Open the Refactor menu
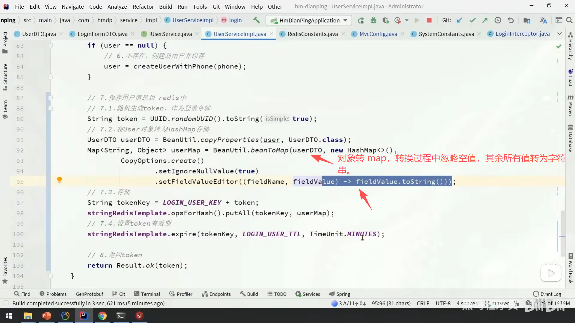The height and width of the screenshot is (323, 575). 143,7
